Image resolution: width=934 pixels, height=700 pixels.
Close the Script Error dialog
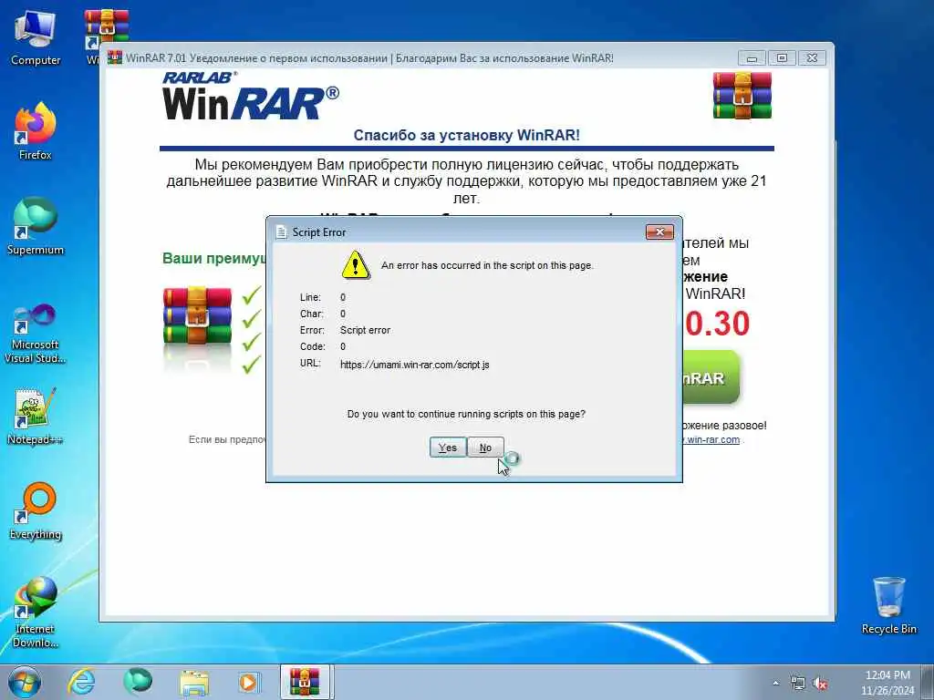coord(659,232)
